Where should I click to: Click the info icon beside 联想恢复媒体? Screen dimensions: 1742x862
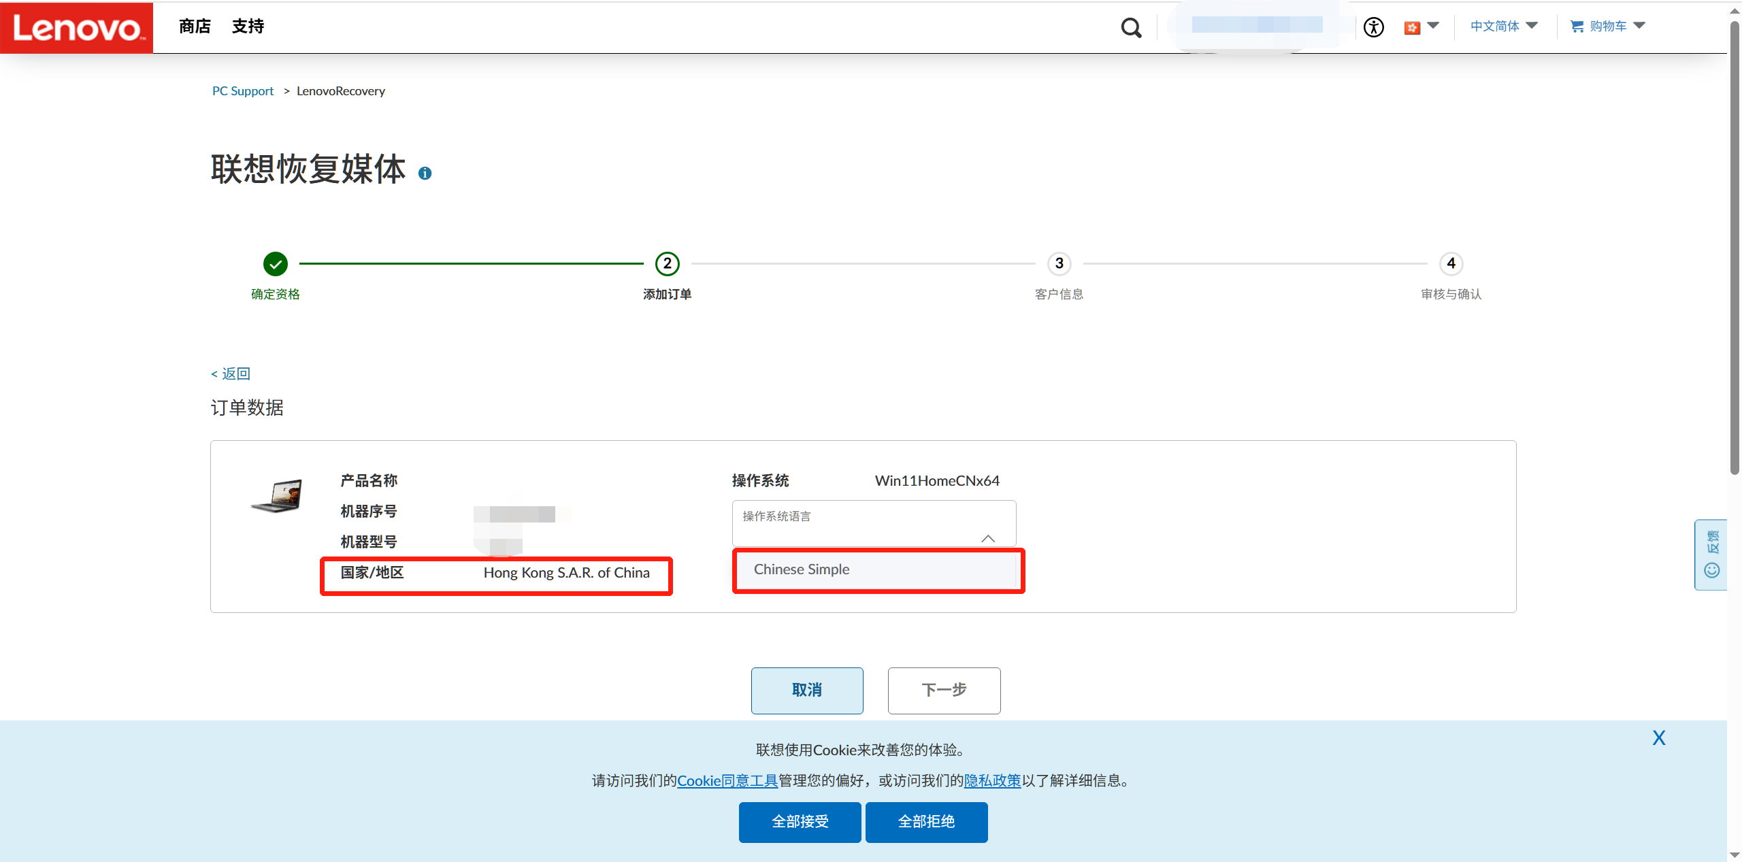(425, 173)
